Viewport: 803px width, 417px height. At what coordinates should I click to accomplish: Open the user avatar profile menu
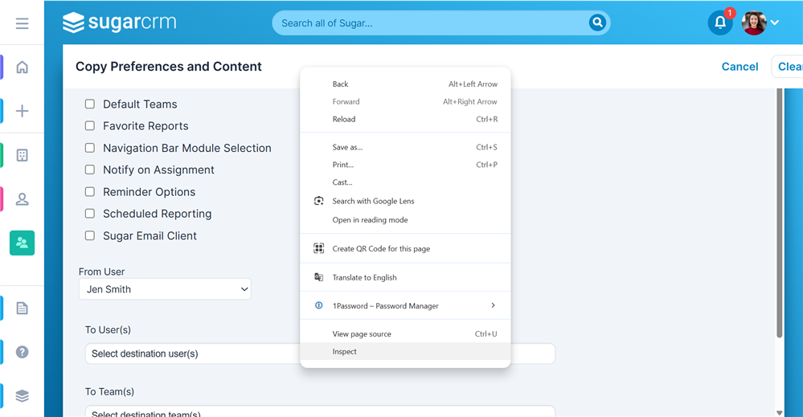(760, 22)
